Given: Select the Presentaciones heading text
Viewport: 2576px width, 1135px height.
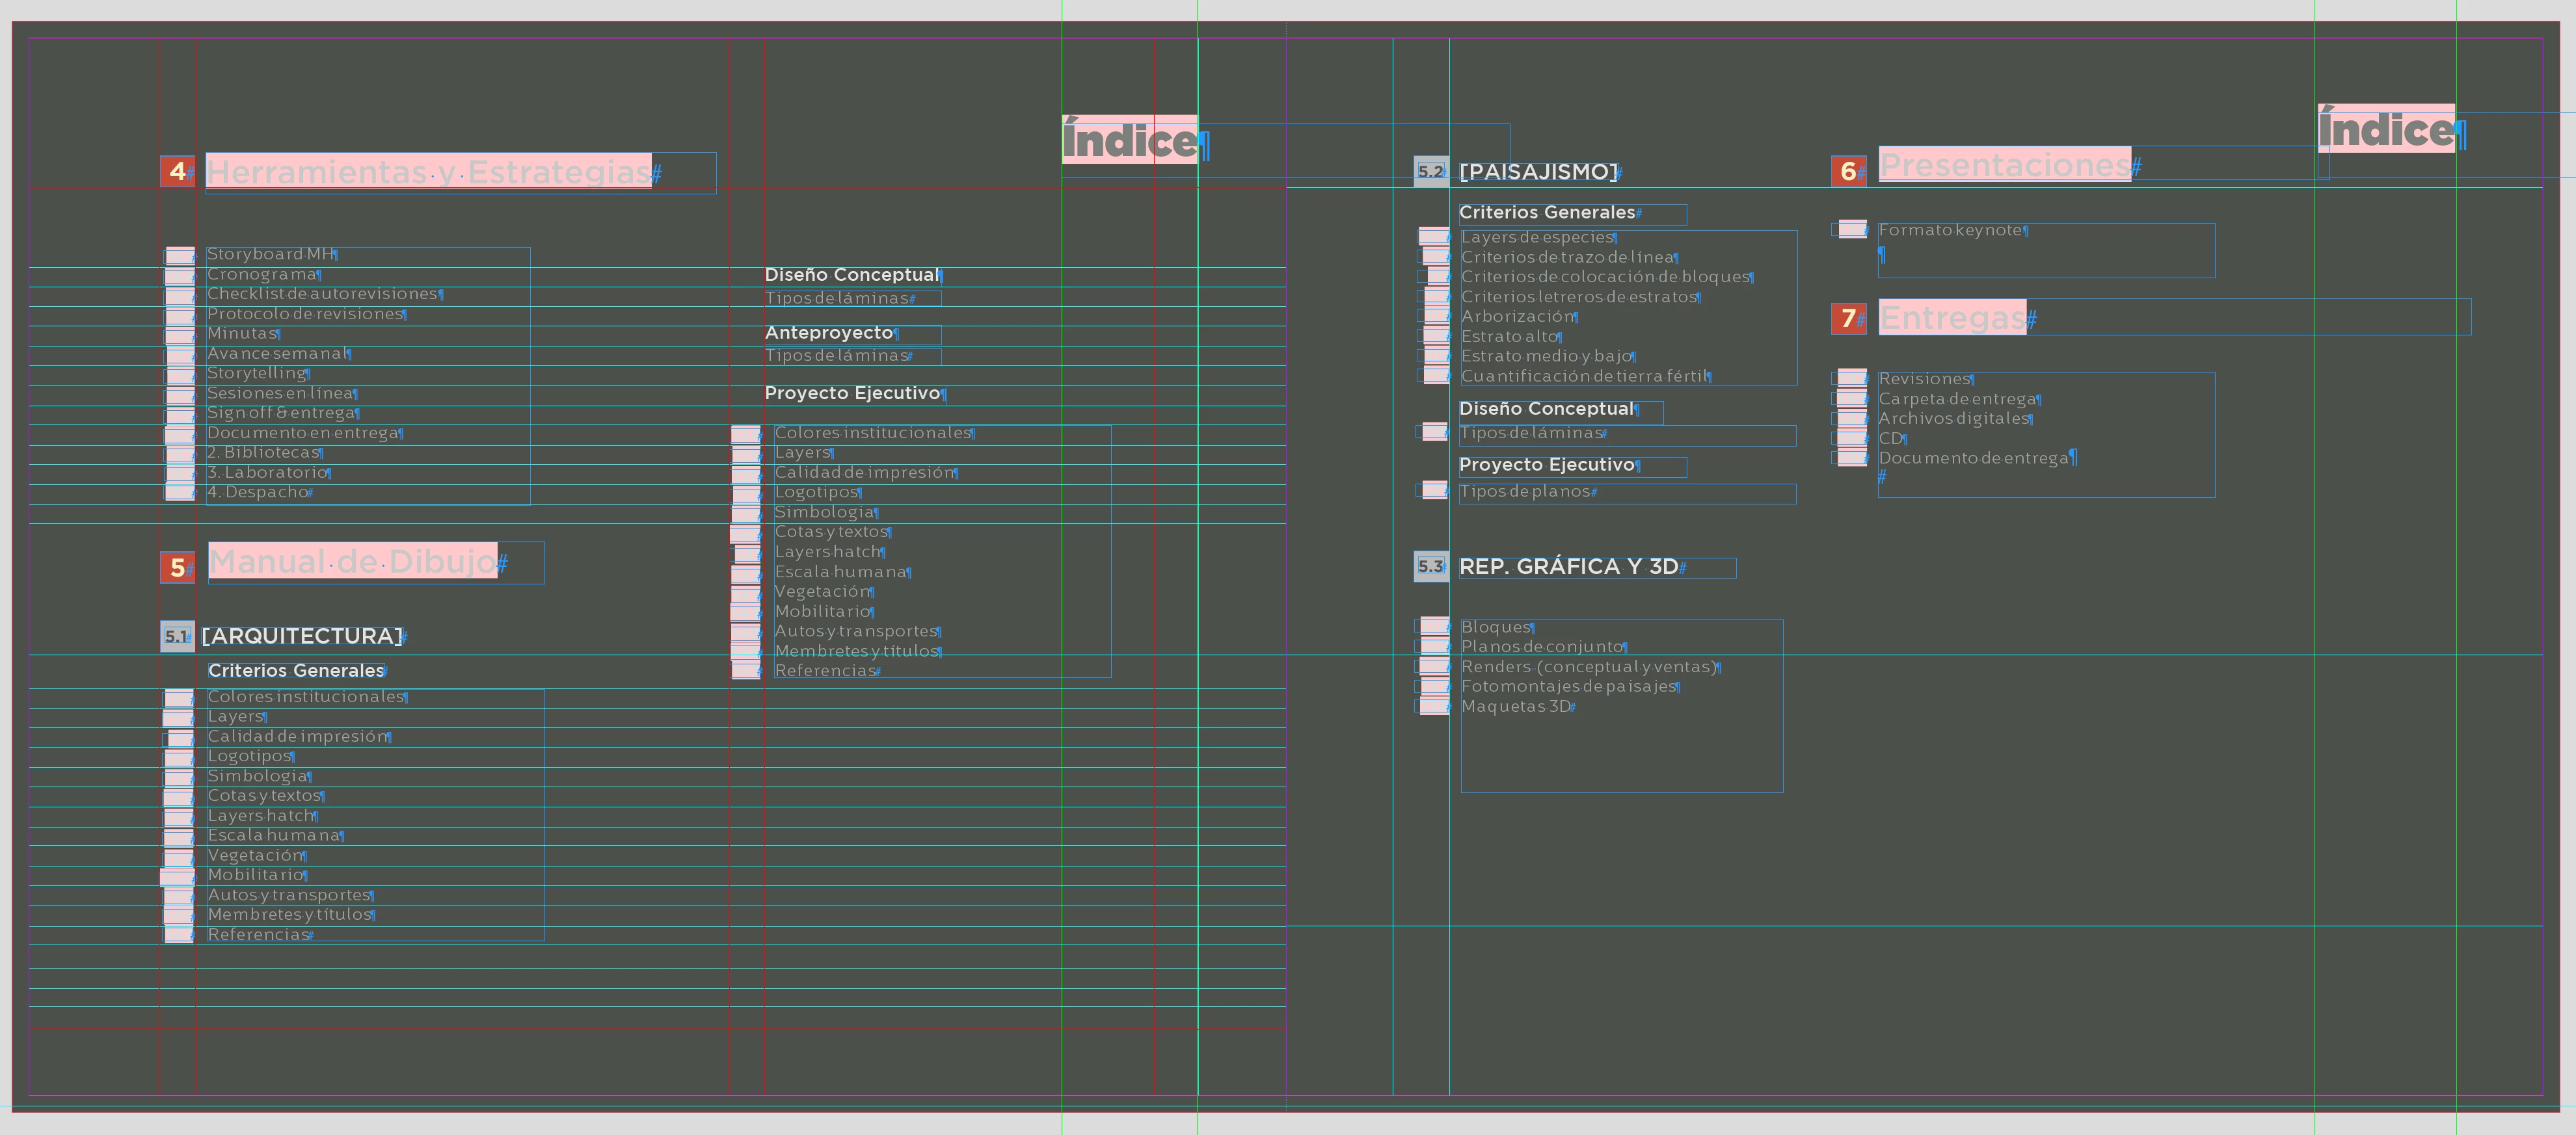Looking at the screenshot, I should pyautogui.click(x=2004, y=165).
